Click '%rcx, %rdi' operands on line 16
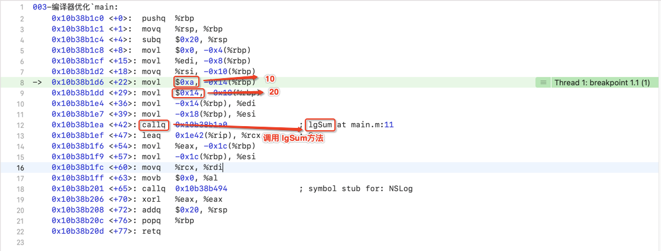This screenshot has height=251, width=661. click(199, 168)
